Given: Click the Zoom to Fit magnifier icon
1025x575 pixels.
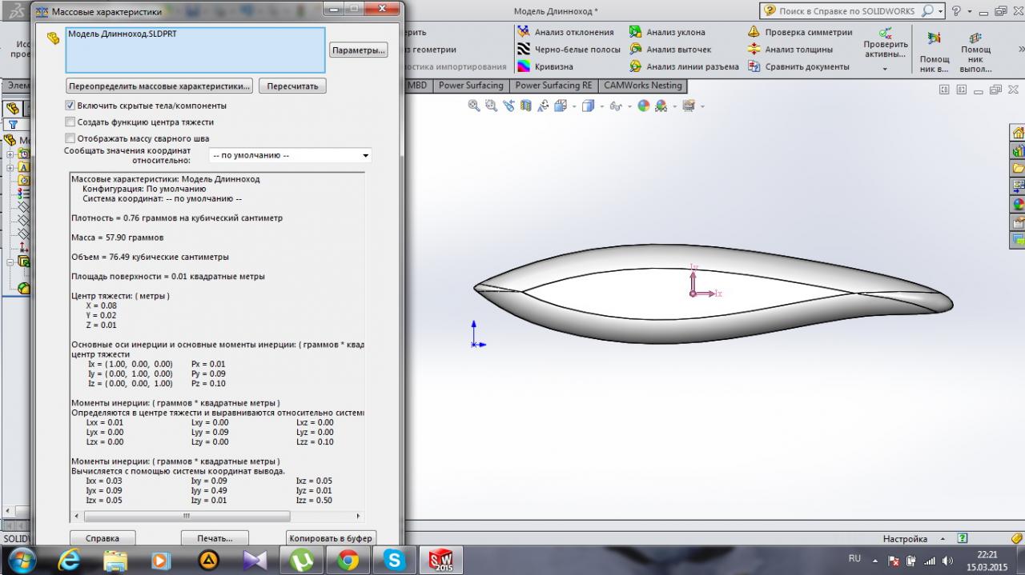Looking at the screenshot, I should coord(473,106).
